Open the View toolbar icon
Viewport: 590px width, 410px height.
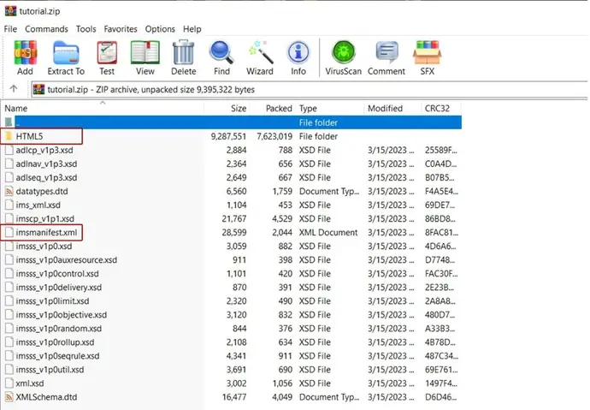pos(145,53)
